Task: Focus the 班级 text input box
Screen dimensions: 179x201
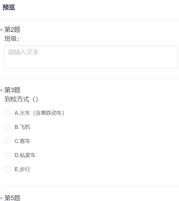Action: (x=91, y=57)
